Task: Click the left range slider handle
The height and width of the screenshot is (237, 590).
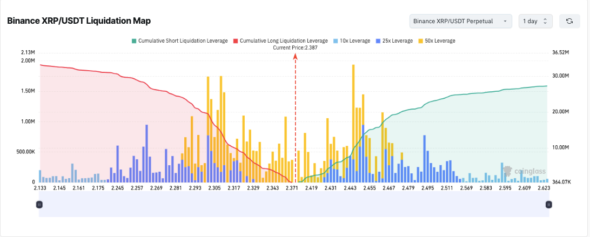Action: point(39,204)
